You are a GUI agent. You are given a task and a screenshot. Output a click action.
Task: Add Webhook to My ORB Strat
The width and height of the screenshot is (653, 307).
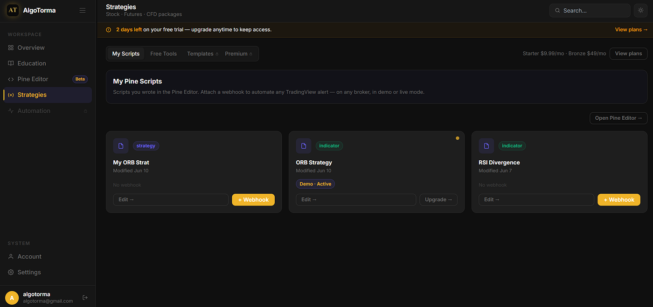tap(253, 200)
